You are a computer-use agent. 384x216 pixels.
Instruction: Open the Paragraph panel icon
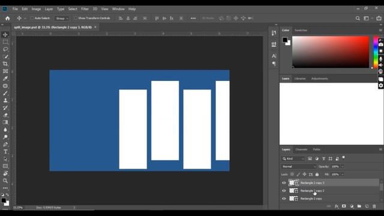click(x=274, y=64)
